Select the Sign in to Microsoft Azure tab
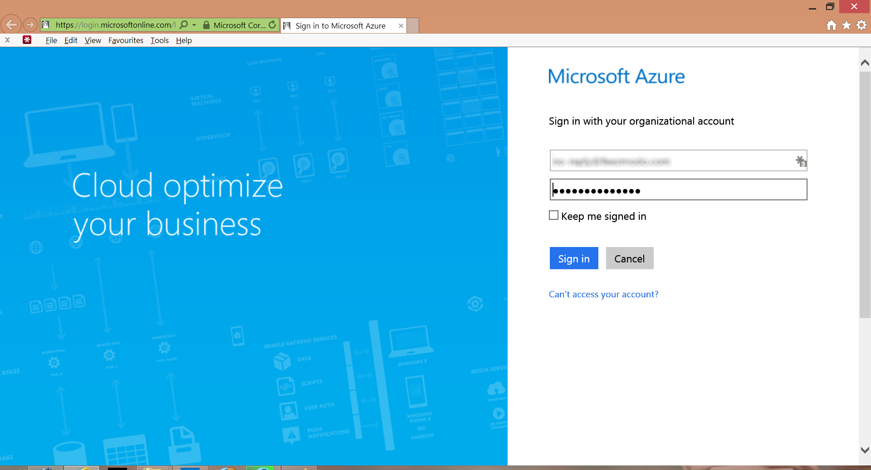Viewport: 871px width, 470px height. click(343, 26)
